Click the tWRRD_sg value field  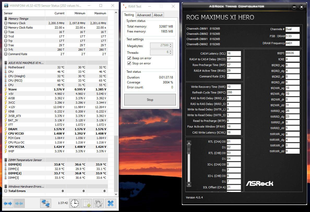click(293, 111)
